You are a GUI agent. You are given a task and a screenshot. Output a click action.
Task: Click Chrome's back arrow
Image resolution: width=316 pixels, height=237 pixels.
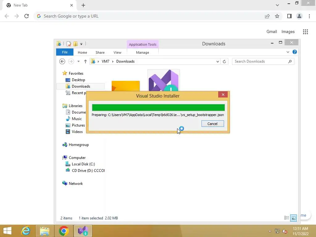pos(7,16)
